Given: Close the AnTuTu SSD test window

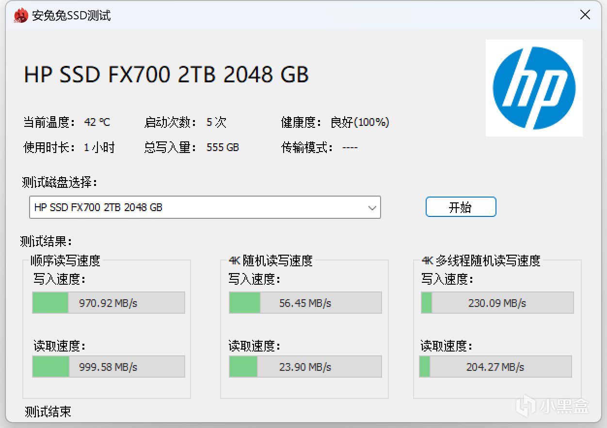Looking at the screenshot, I should click(x=585, y=15).
